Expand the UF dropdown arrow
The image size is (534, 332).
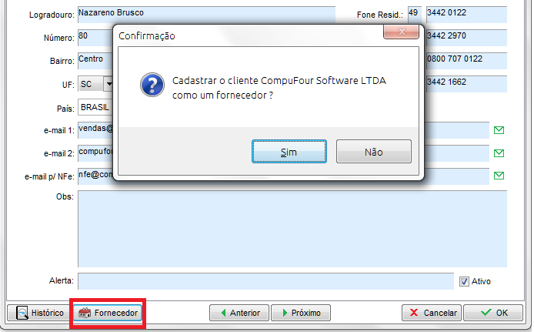pyautogui.click(x=108, y=84)
